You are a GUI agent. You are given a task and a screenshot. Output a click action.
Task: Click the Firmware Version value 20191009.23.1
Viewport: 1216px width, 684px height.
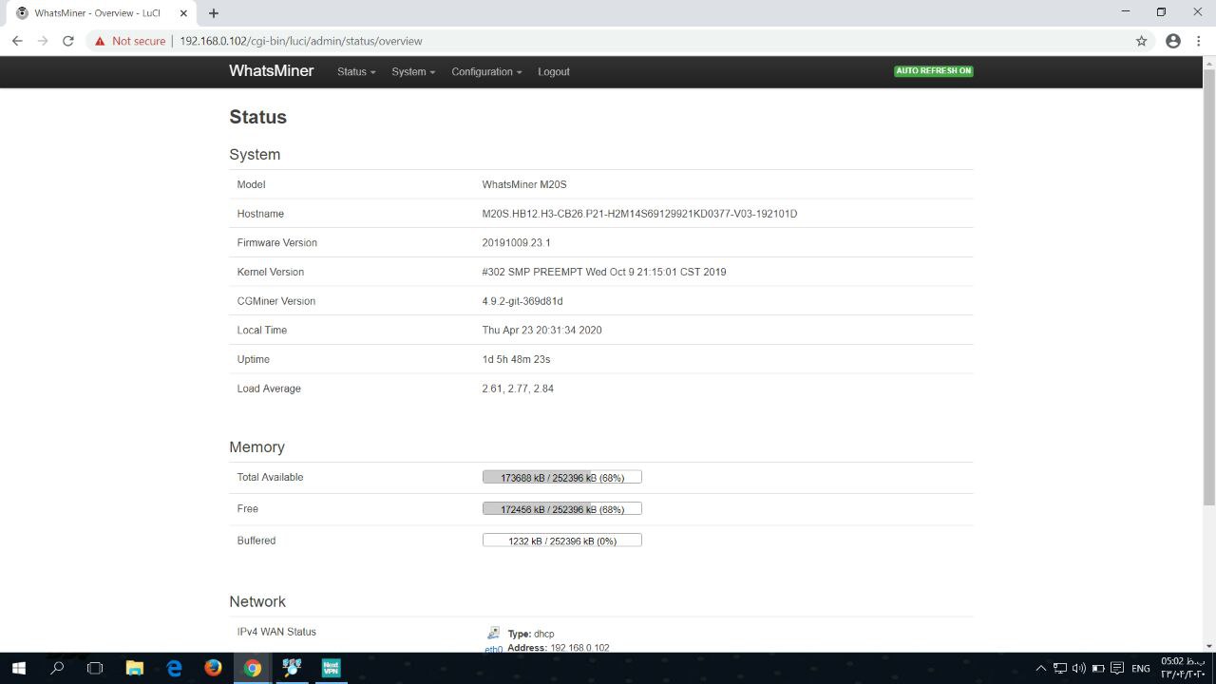click(x=516, y=243)
